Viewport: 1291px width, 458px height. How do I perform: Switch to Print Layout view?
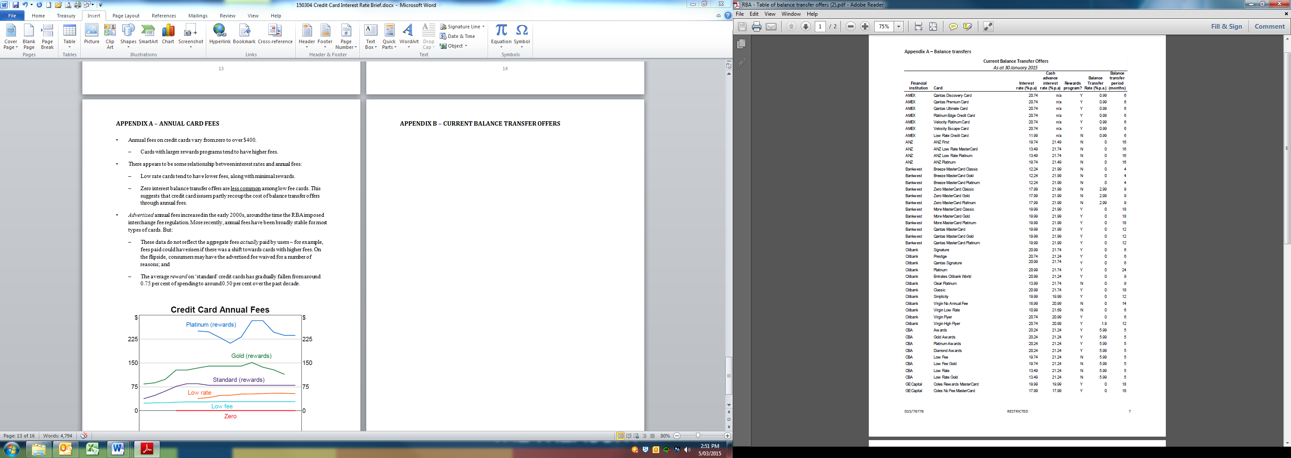(621, 436)
